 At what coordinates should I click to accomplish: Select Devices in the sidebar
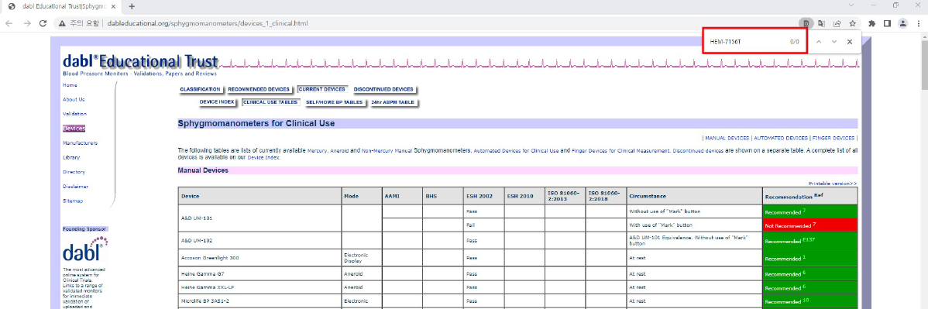(74, 129)
